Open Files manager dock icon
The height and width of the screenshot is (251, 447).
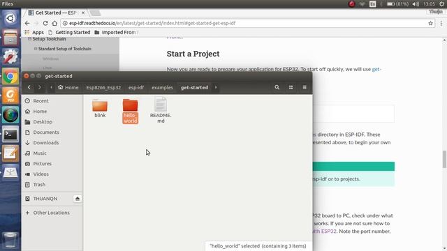click(10, 38)
